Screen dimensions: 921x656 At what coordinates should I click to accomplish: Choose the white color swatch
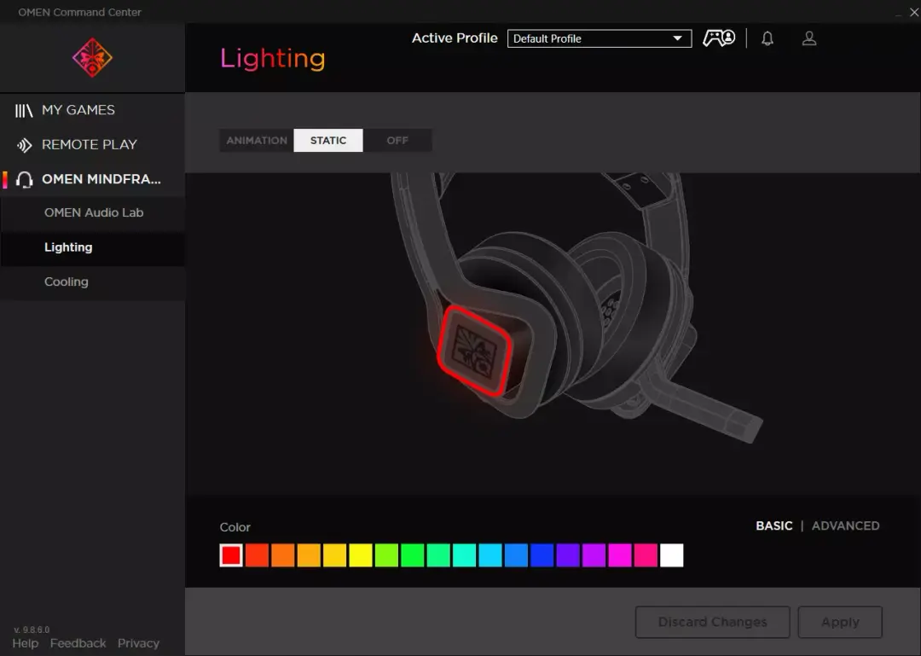pyautogui.click(x=672, y=555)
